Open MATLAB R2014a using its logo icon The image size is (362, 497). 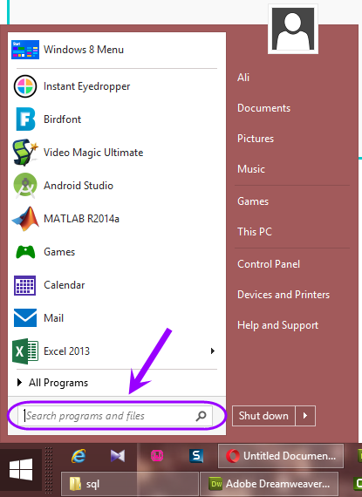tap(25, 219)
